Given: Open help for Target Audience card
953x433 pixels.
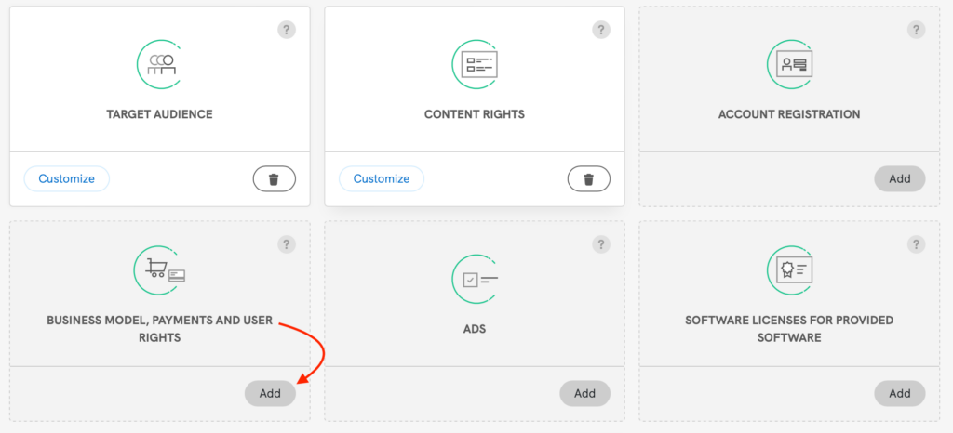Looking at the screenshot, I should pos(287,31).
